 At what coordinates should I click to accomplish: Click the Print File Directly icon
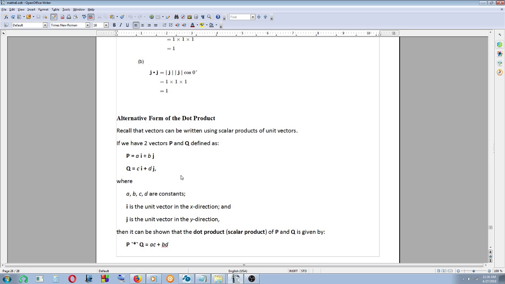point(69,17)
